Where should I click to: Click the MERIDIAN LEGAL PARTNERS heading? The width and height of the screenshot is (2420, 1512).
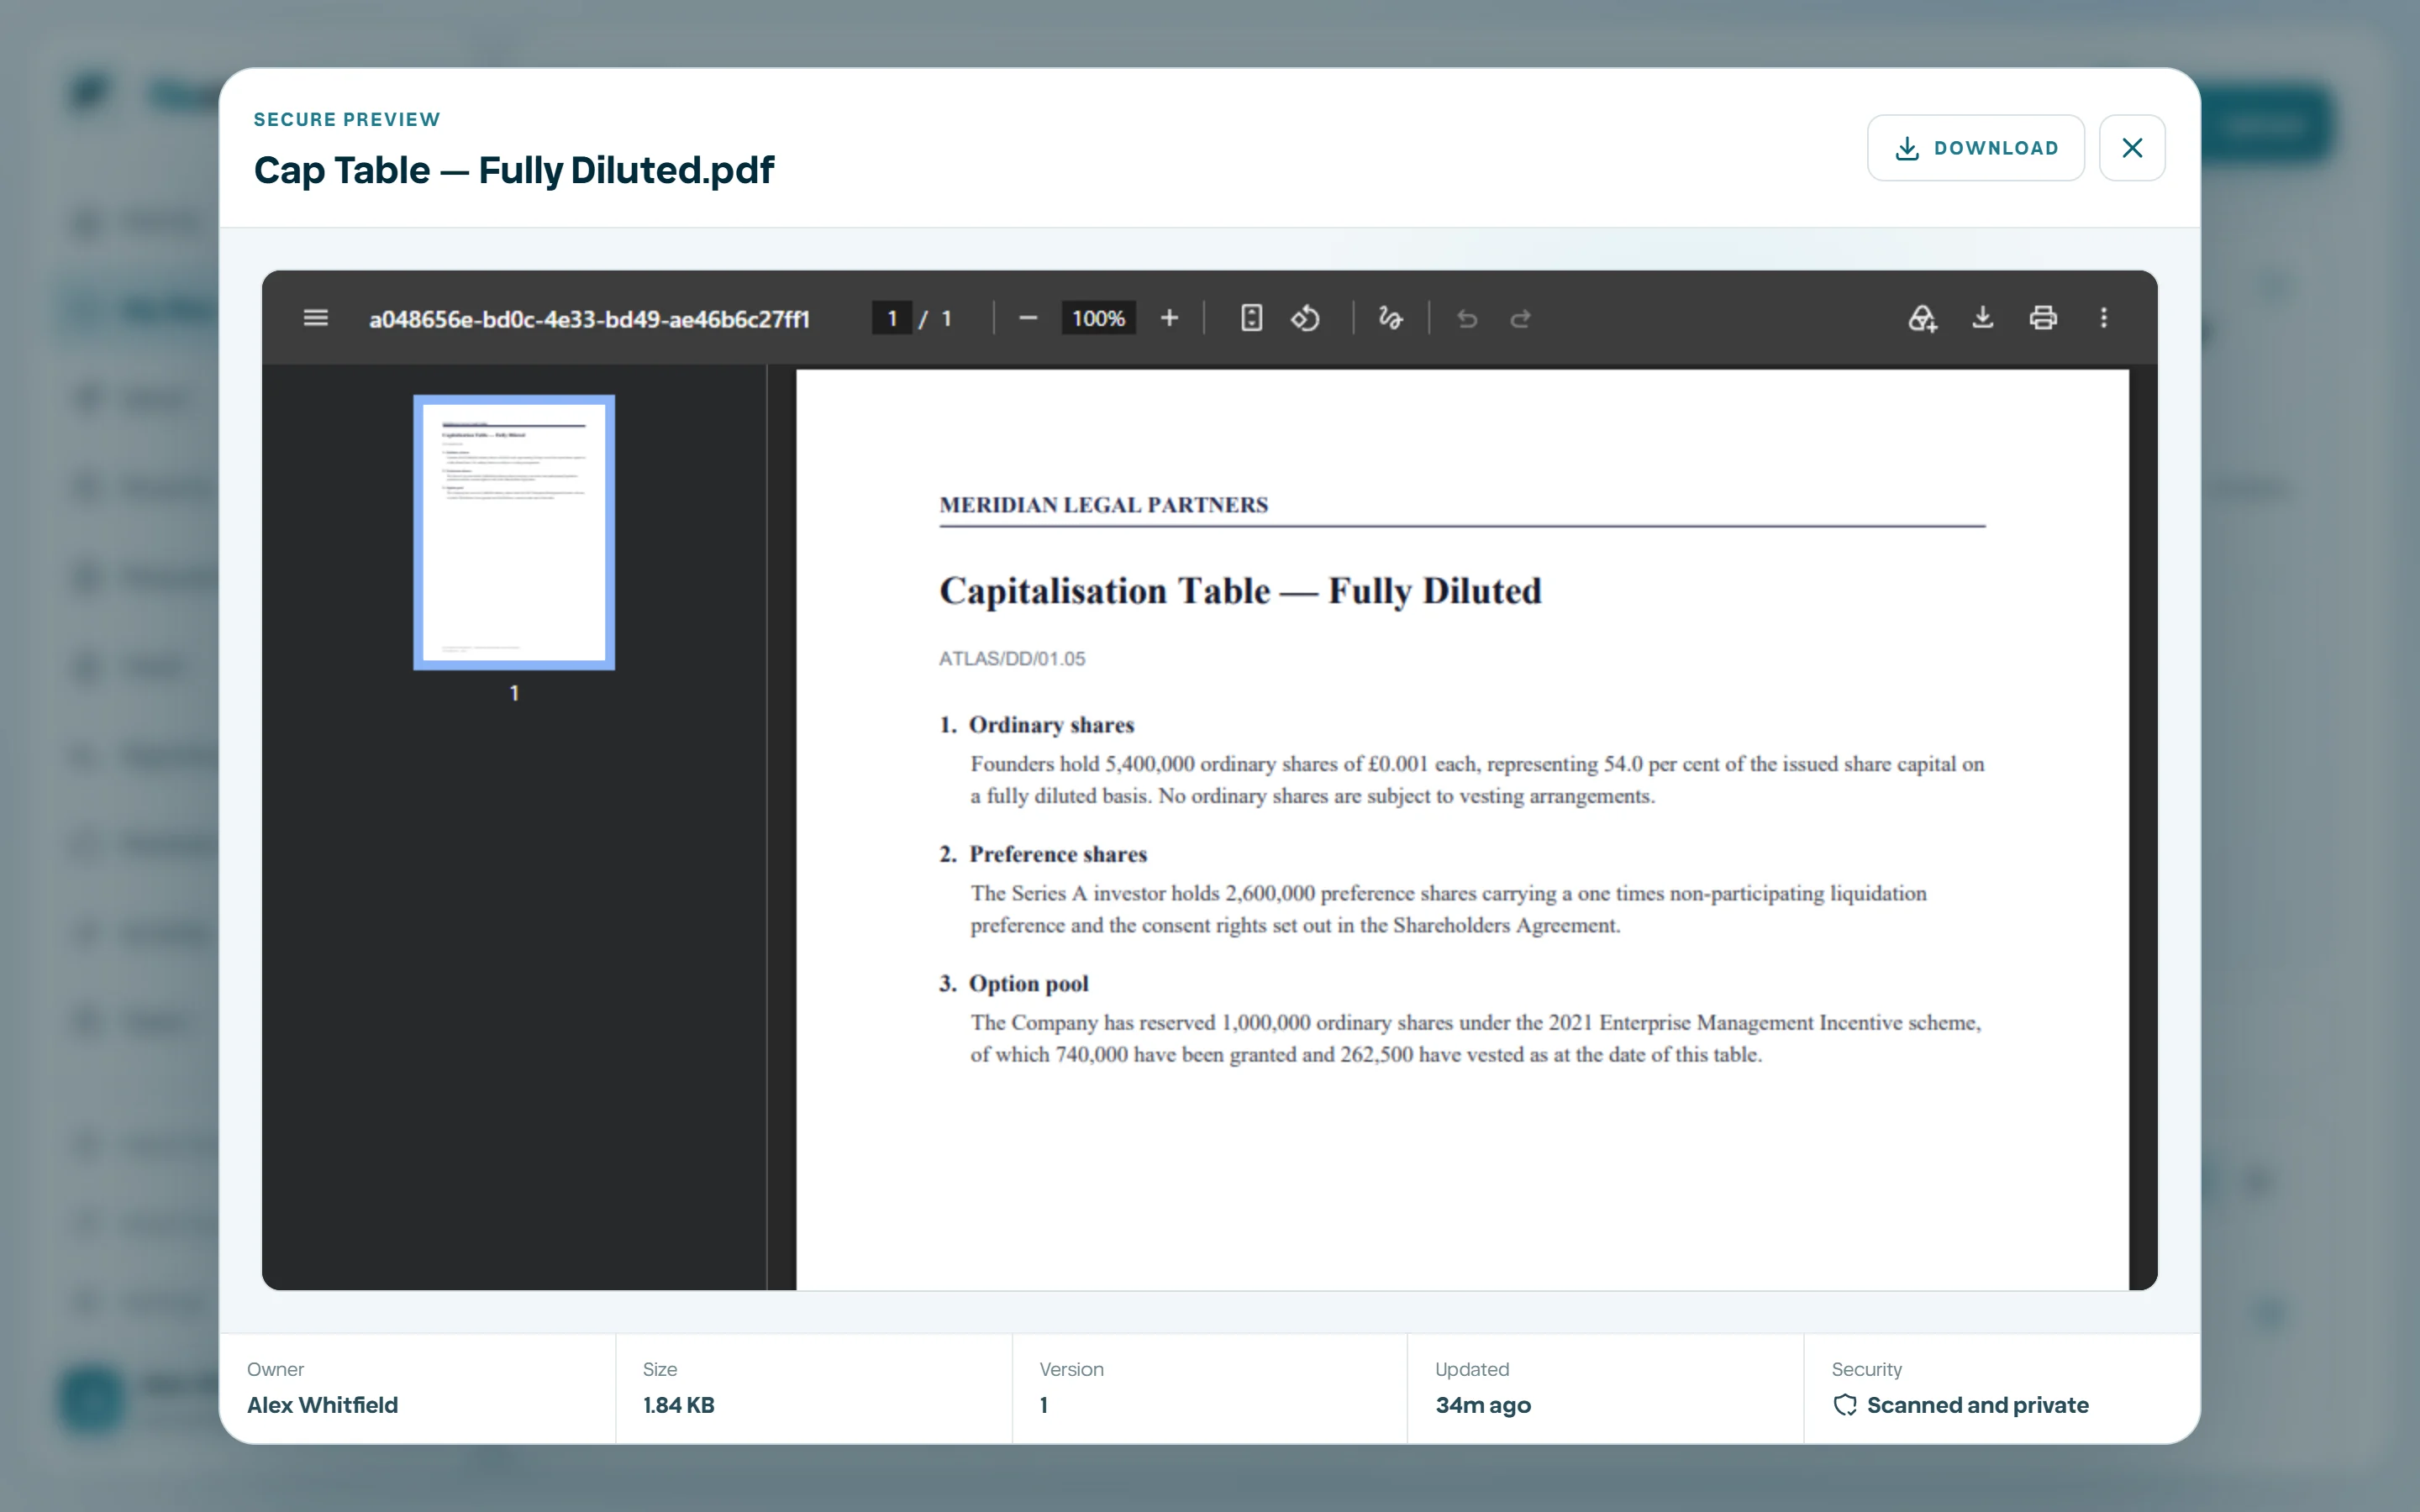1103,505
